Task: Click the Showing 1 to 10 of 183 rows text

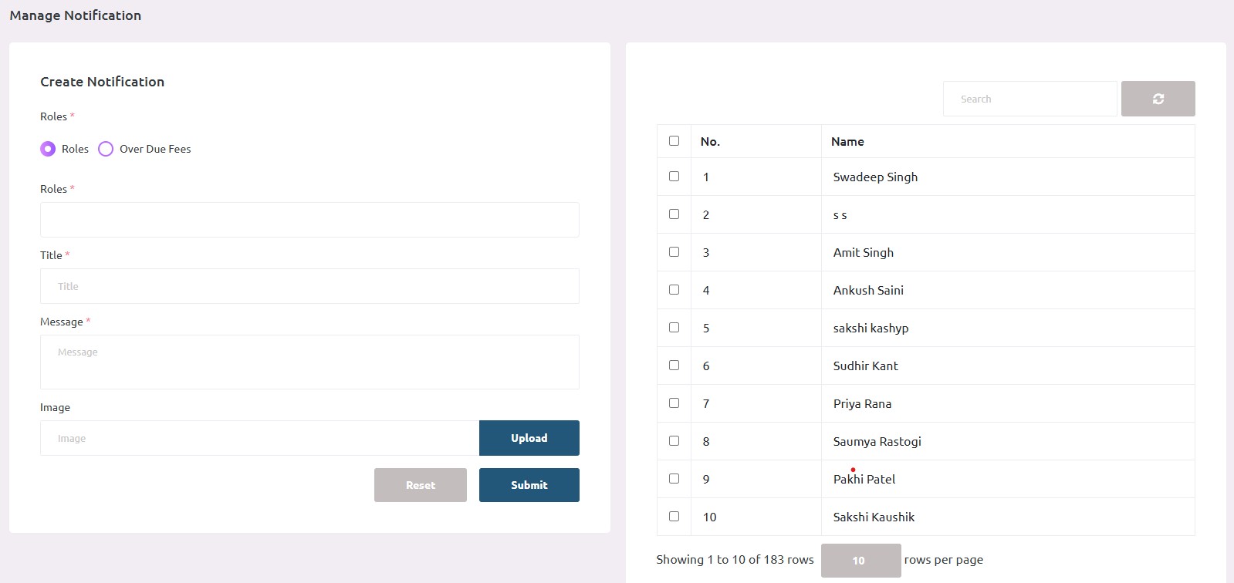Action: point(735,560)
